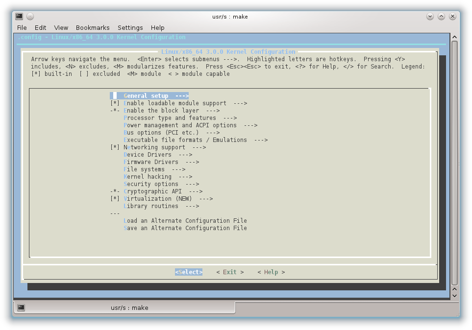Image resolution: width=472 pixels, height=330 pixels.
Task: Expand the General setup submenu arrow
Action: [x=182, y=95]
